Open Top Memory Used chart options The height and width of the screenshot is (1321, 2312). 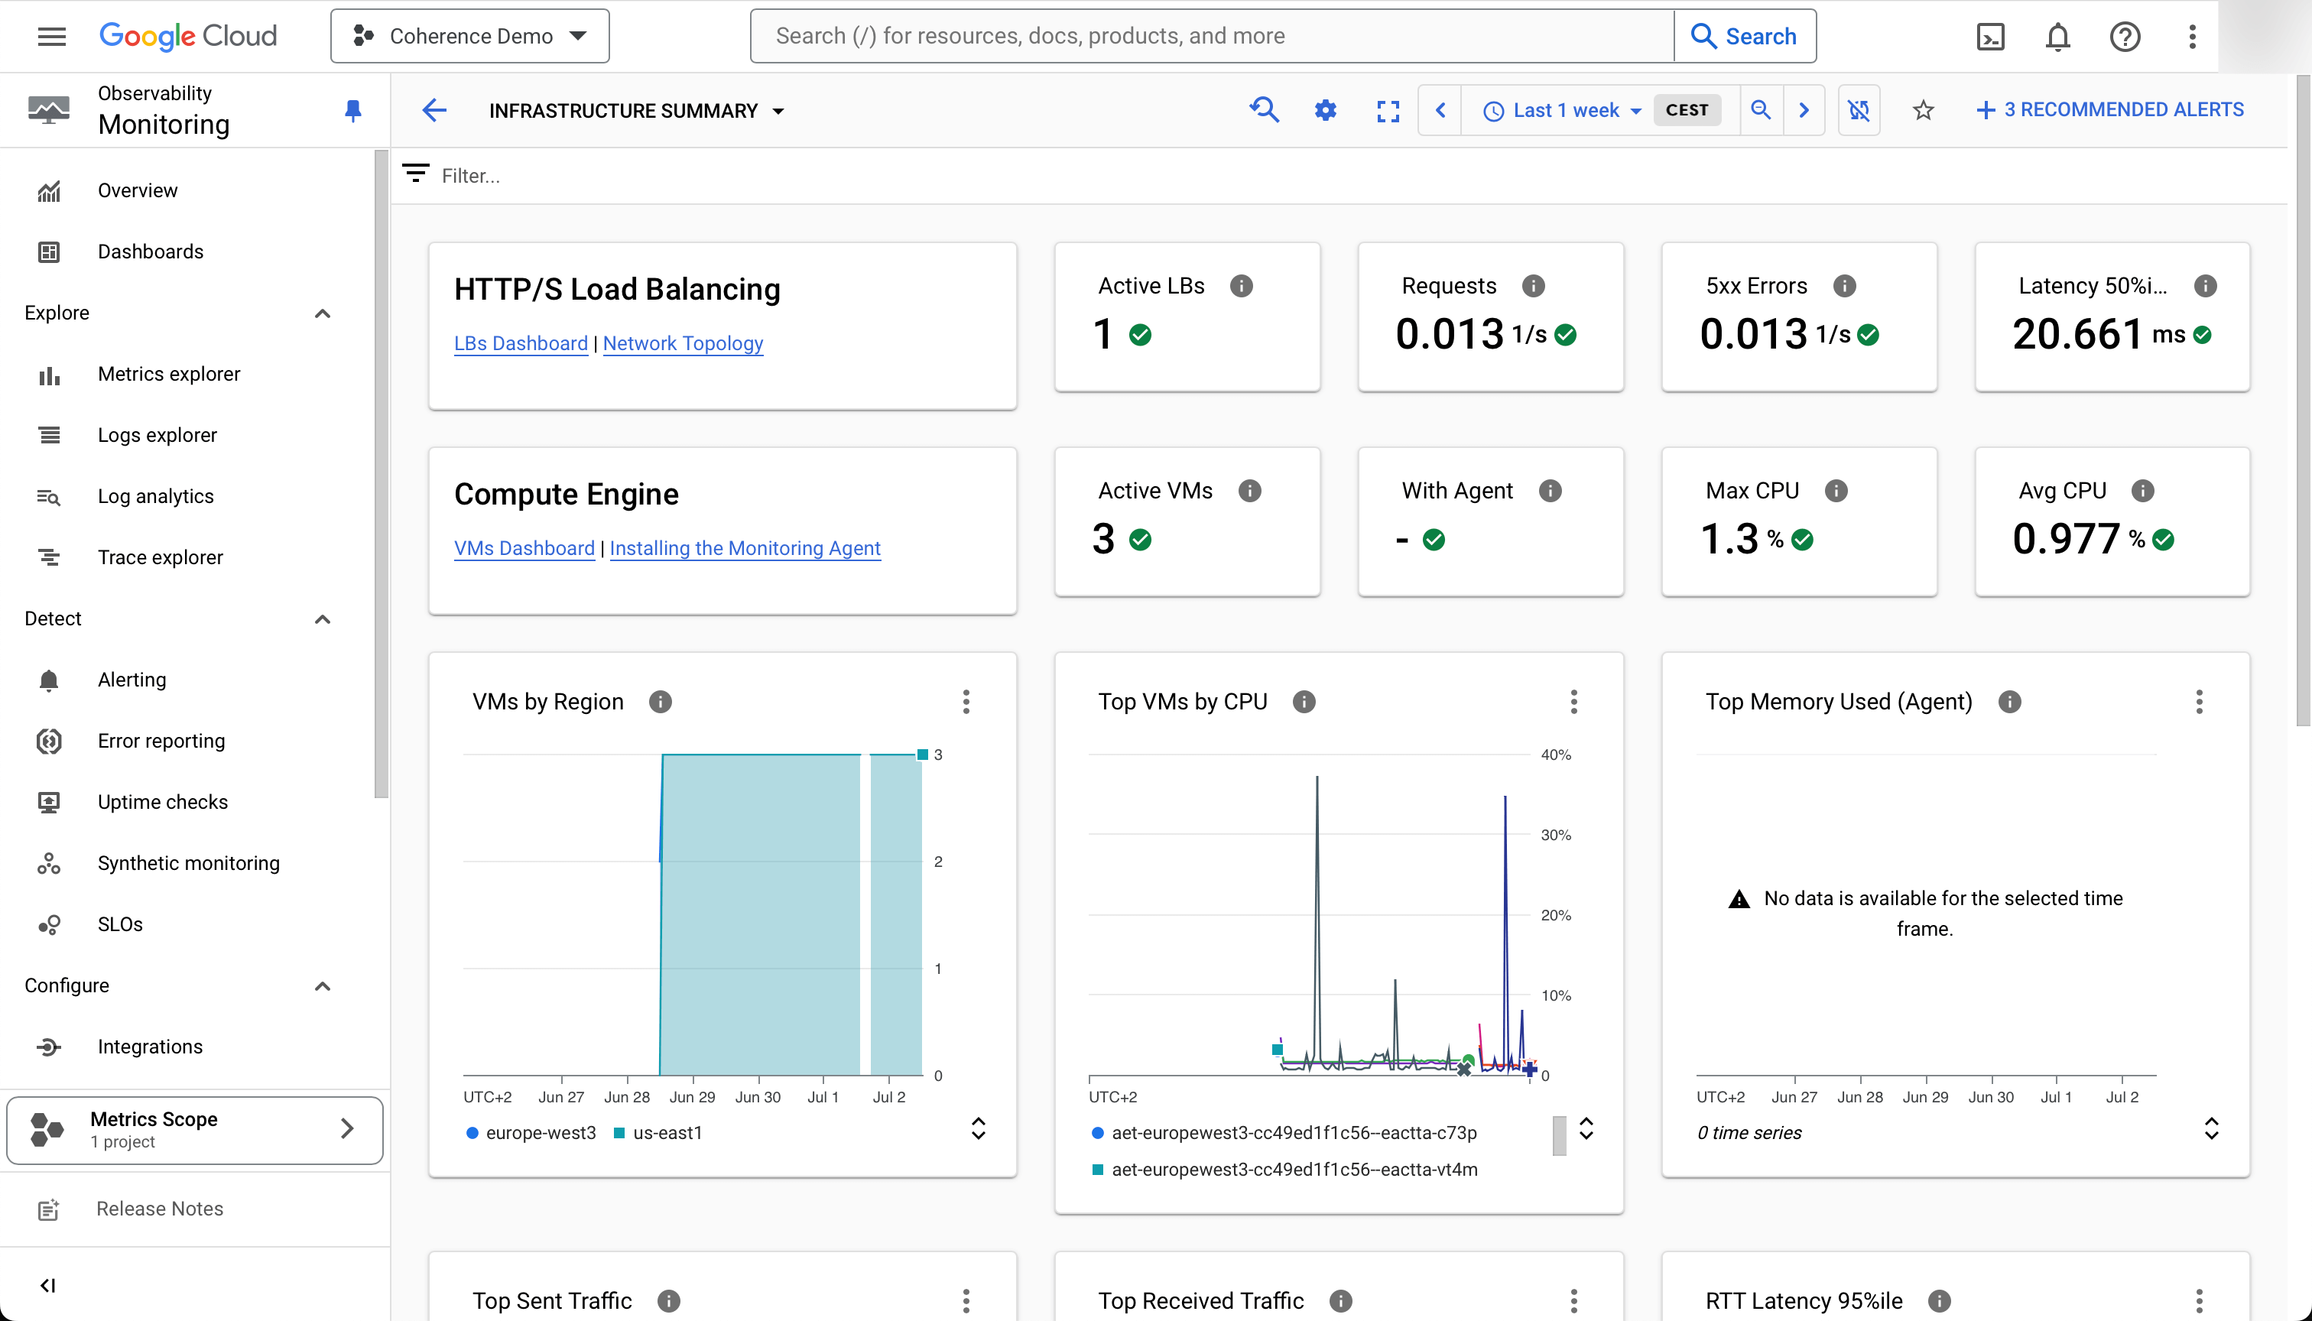2200,701
